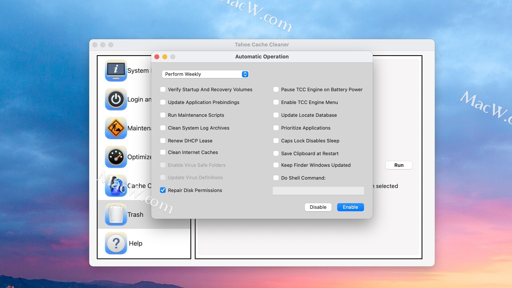This screenshot has height=288, width=512.
Task: Select the Trash label in sidebar
Action: [x=135, y=214]
